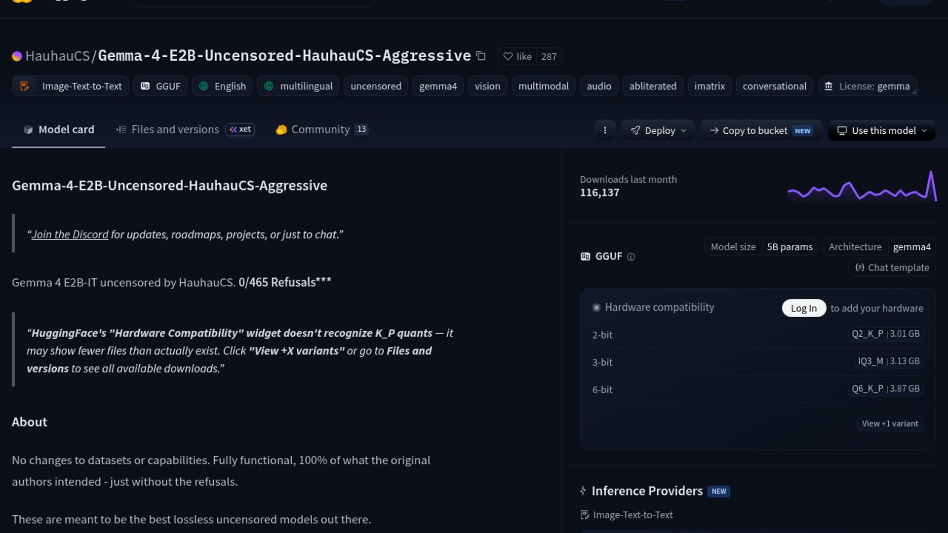Open the Gemma-4-E2B-Uncensored-HauhauCS-Aggressive repo title link
This screenshot has height=533, width=948.
284,56
